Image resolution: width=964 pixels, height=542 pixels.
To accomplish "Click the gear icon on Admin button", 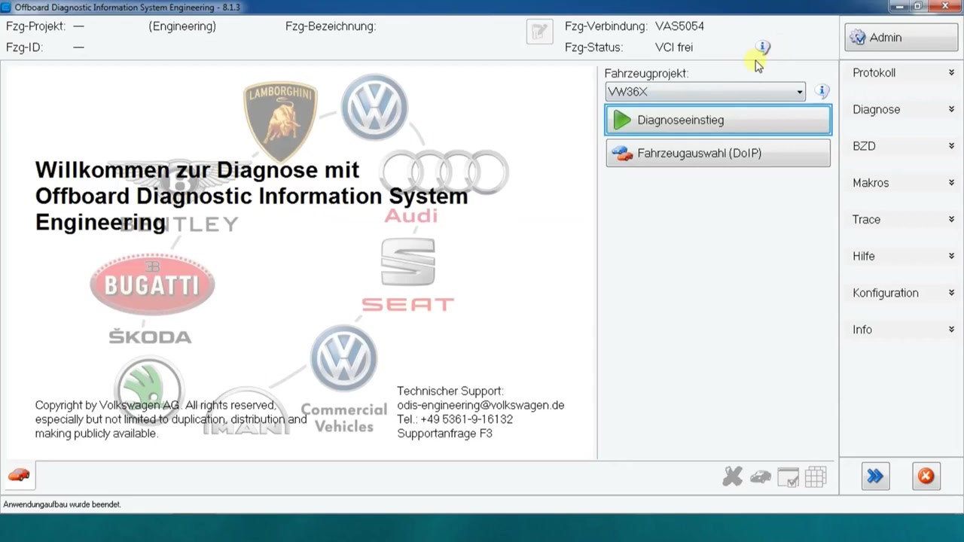I will coord(858,38).
